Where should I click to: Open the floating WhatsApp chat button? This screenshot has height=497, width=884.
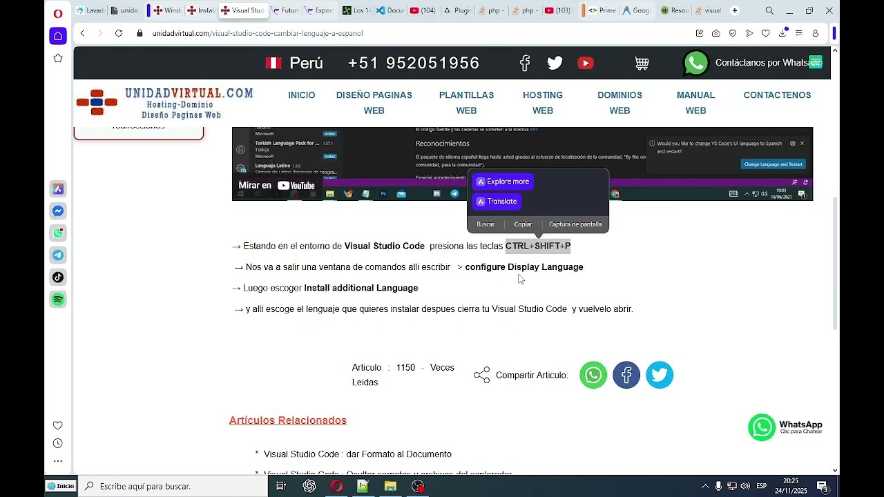click(x=785, y=427)
